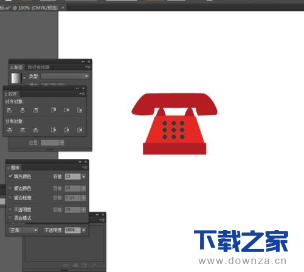Viewport: 304px width, 272px height.
Task: Enable the 不透明度 checkbox in magic wand panel
Action: click(x=10, y=209)
